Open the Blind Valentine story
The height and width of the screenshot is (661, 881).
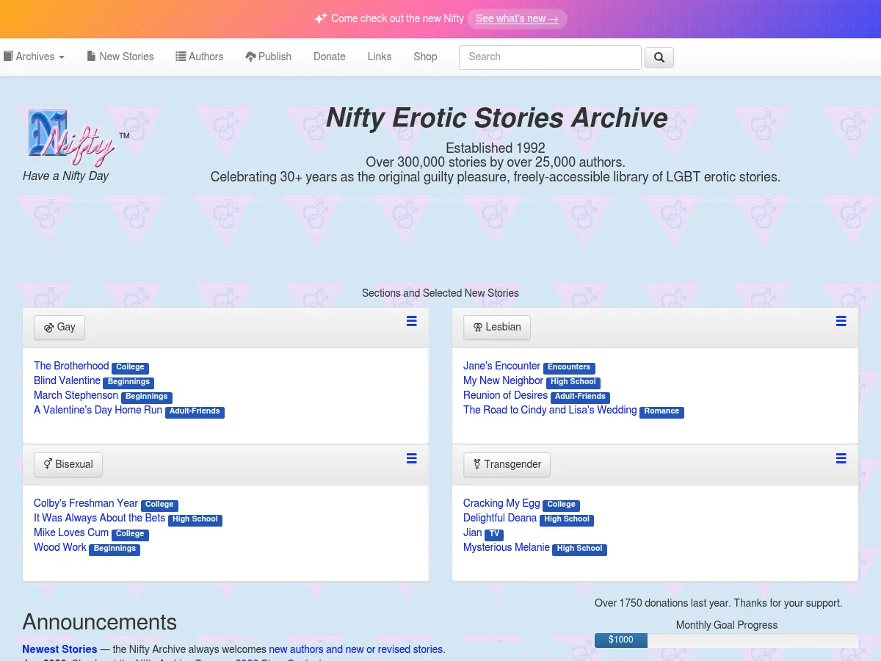tap(67, 380)
